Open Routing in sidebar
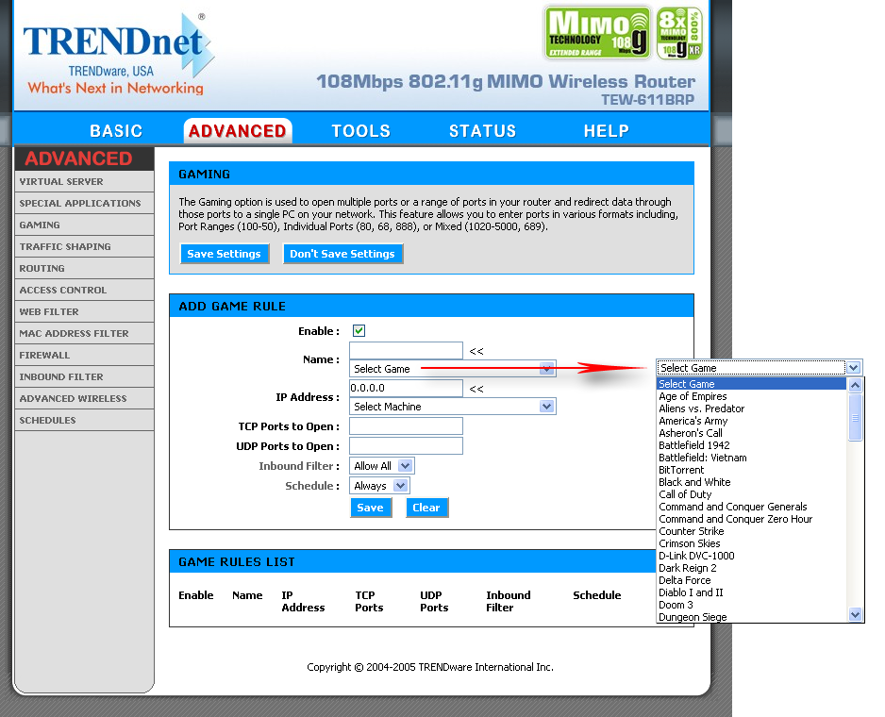Viewport: 885px width, 717px height. coord(84,268)
